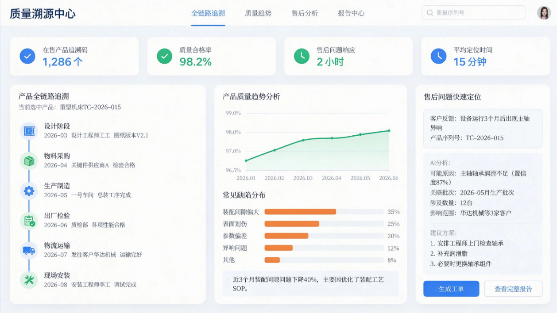The height and width of the screenshot is (313, 557).
Task: Open the user avatar profile
Action: (x=544, y=13)
